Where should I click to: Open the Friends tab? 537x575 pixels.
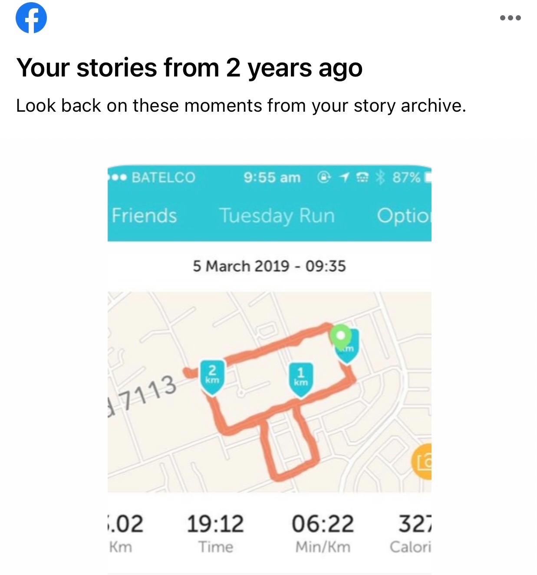[x=144, y=216]
